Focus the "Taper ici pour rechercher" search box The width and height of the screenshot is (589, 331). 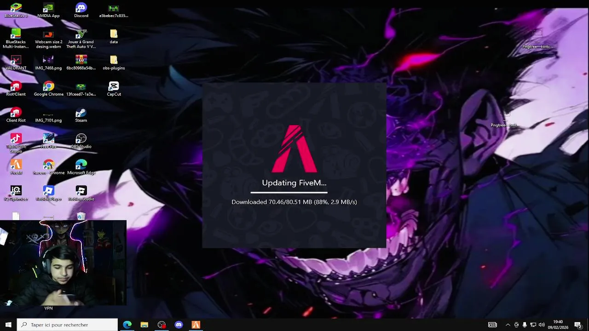(68, 325)
